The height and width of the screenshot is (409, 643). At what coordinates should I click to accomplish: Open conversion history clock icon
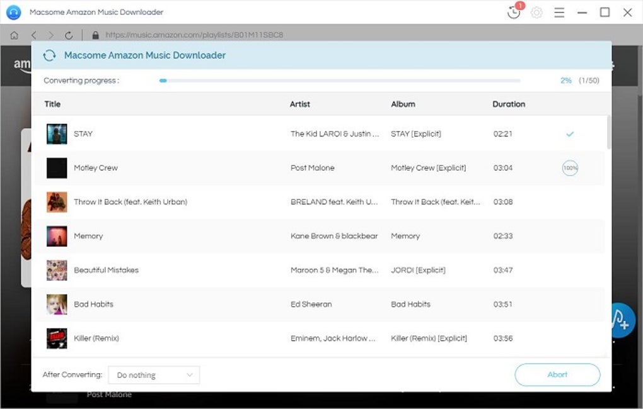click(x=513, y=13)
